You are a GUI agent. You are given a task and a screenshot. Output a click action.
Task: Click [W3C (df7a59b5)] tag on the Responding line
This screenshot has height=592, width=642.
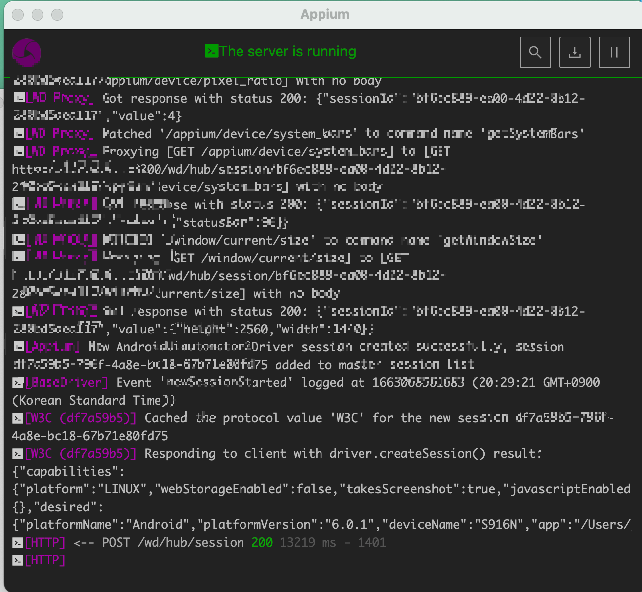pyautogui.click(x=80, y=454)
